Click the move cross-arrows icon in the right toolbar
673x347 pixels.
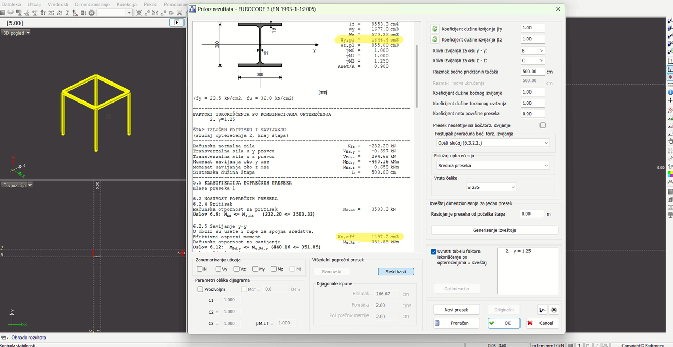(670, 100)
